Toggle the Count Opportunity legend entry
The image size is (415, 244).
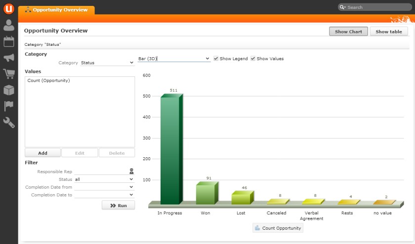278,228
